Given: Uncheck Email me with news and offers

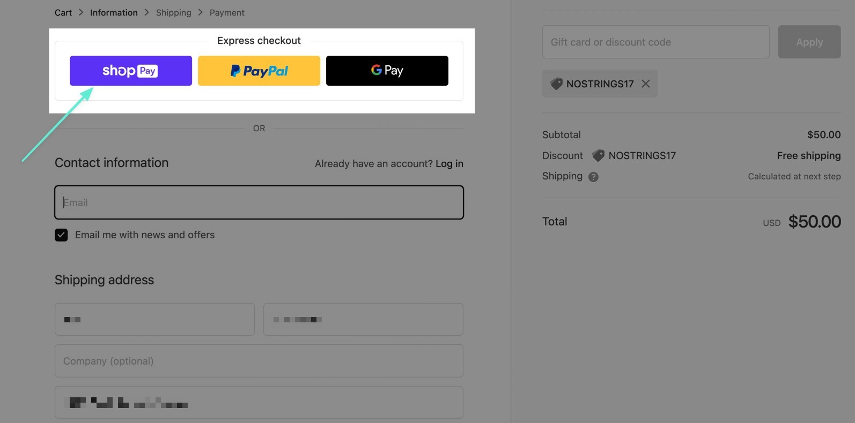Looking at the screenshot, I should pyautogui.click(x=61, y=235).
